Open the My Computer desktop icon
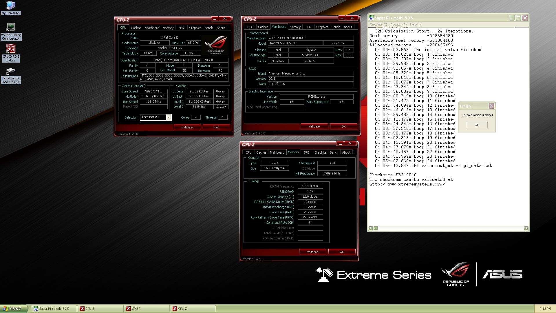 (x=11, y=8)
